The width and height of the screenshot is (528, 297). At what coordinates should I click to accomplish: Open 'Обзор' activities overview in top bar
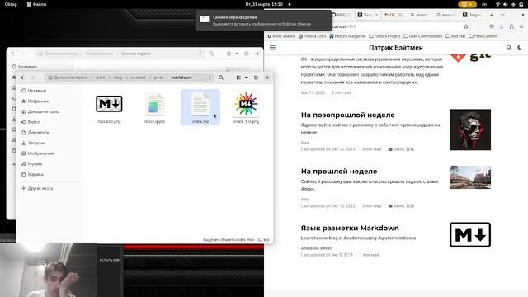[x=11, y=4]
